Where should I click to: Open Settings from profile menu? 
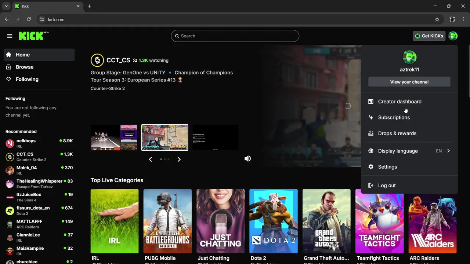(409, 167)
